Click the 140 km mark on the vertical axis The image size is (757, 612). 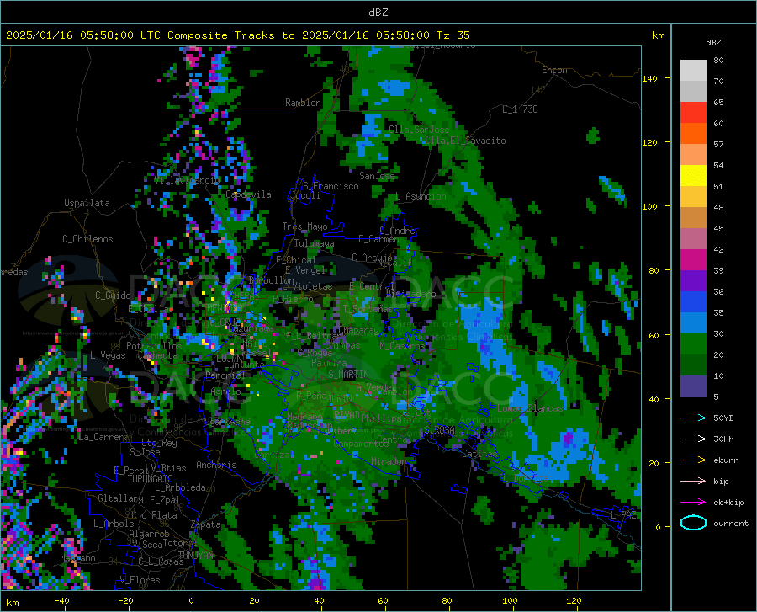pos(649,78)
